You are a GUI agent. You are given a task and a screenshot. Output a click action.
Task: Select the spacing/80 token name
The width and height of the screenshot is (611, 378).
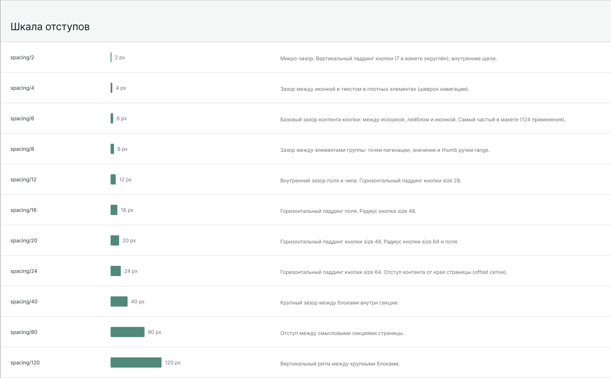coord(24,332)
